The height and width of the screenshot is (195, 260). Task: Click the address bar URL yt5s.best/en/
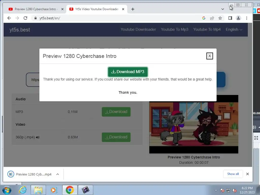[x=50, y=18]
